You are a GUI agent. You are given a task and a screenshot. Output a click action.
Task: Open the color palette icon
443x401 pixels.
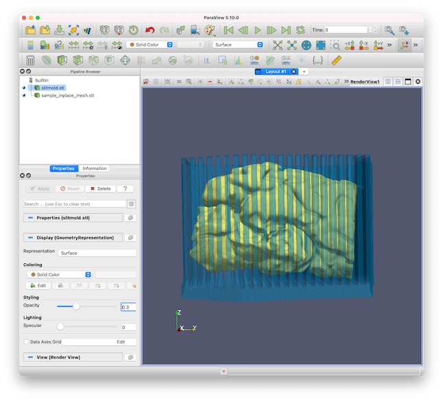(x=210, y=30)
